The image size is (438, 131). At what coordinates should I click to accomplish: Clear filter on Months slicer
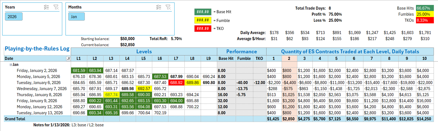click(x=168, y=7)
